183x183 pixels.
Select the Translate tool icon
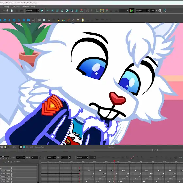(x=48, y=11)
